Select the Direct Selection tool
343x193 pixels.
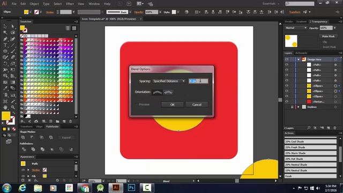pos(13,26)
